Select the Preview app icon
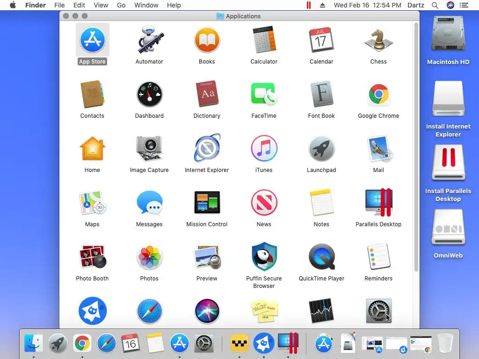 pos(207,257)
